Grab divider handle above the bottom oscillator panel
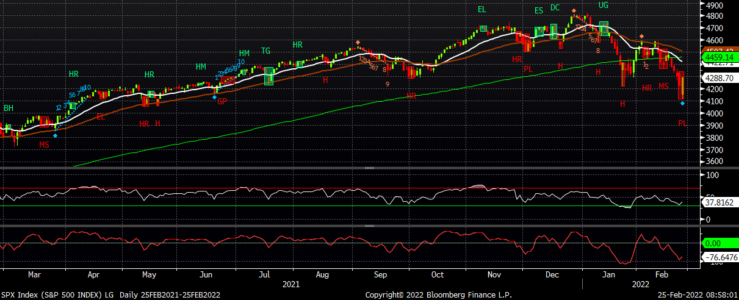This screenshot has height=300, width=739. [x=368, y=226]
